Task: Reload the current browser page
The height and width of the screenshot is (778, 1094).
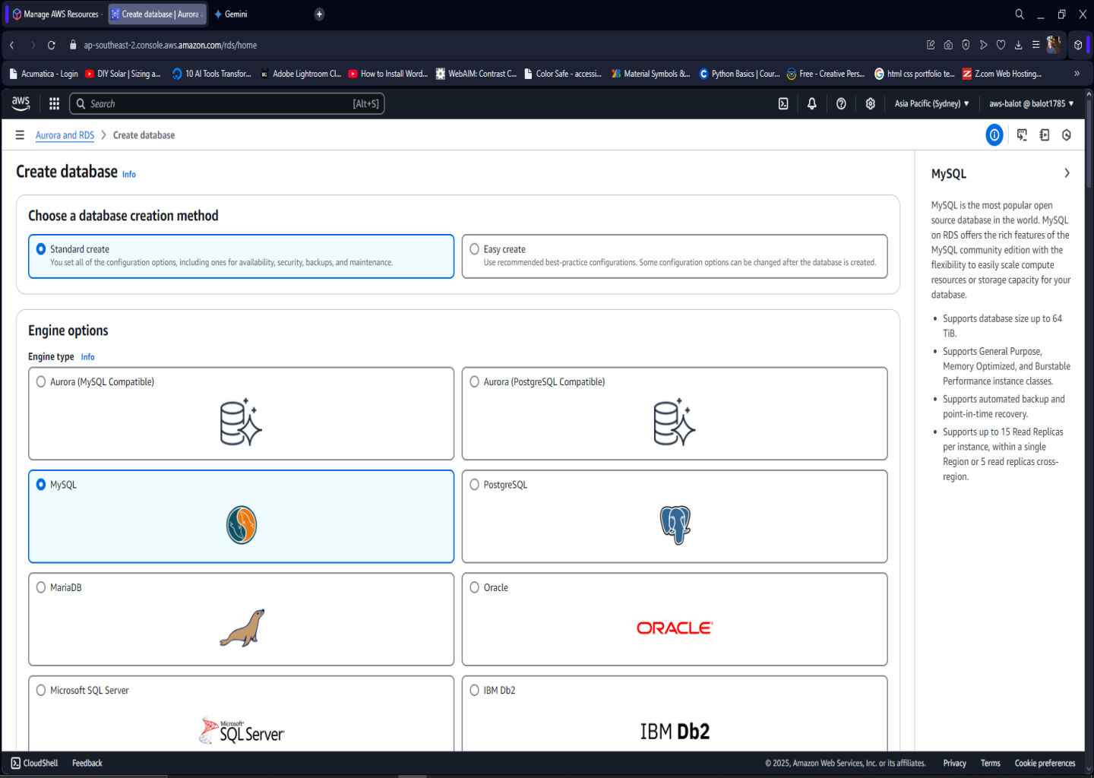Action: click(x=52, y=46)
